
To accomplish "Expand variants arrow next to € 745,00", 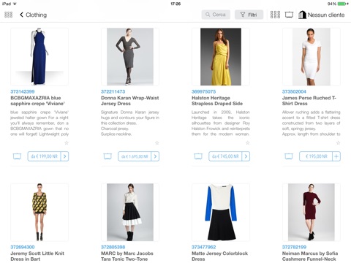I will pos(246,156).
